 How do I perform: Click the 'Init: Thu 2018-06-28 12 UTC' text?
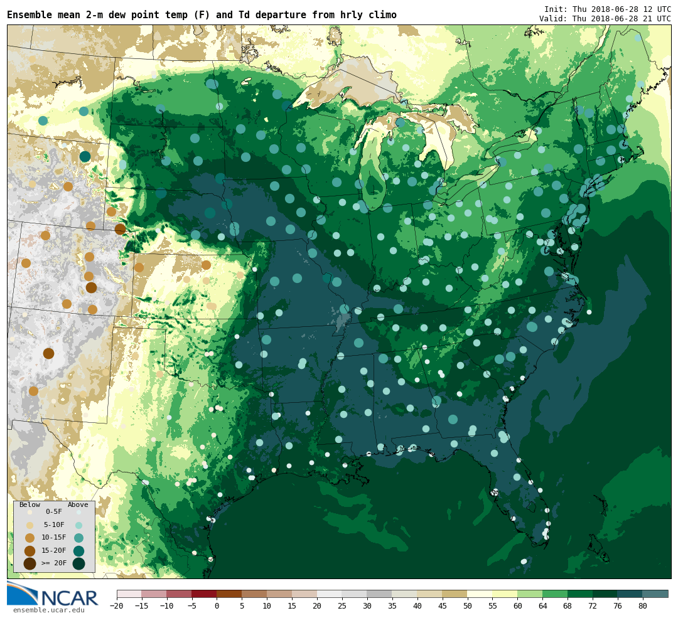pyautogui.click(x=608, y=9)
